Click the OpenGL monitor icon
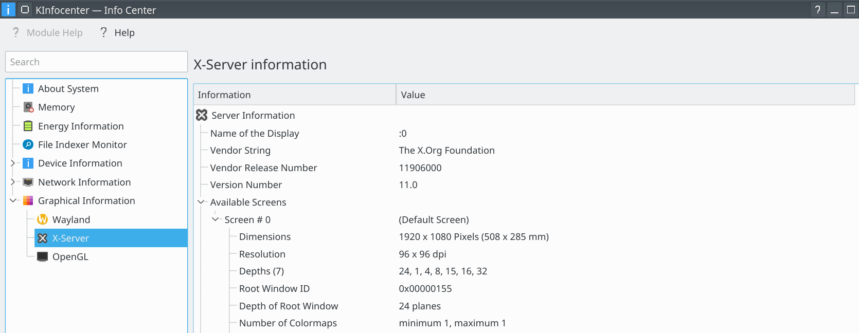This screenshot has width=859, height=333. coord(43,257)
